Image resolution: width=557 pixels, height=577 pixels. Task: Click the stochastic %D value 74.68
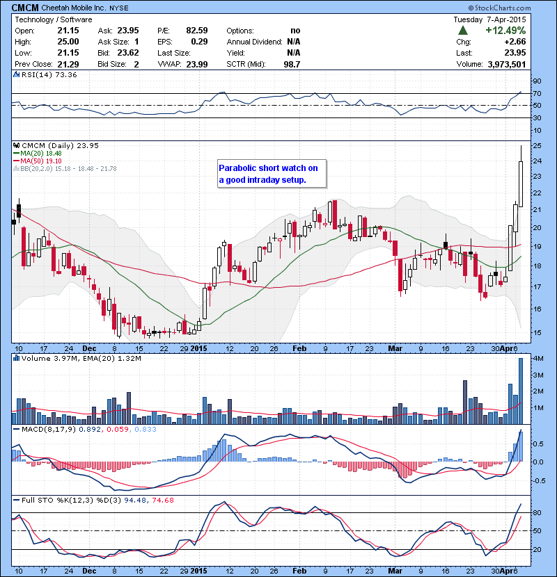click(162, 500)
